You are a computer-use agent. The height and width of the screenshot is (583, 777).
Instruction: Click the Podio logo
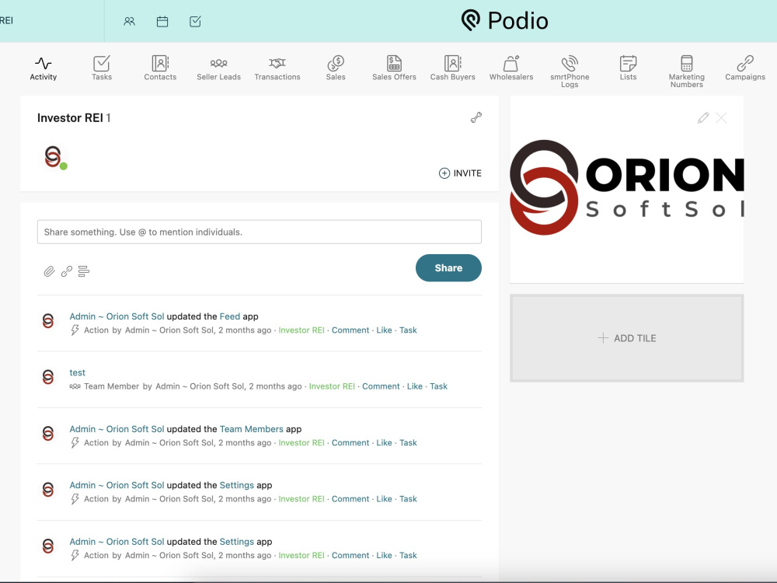(x=504, y=21)
